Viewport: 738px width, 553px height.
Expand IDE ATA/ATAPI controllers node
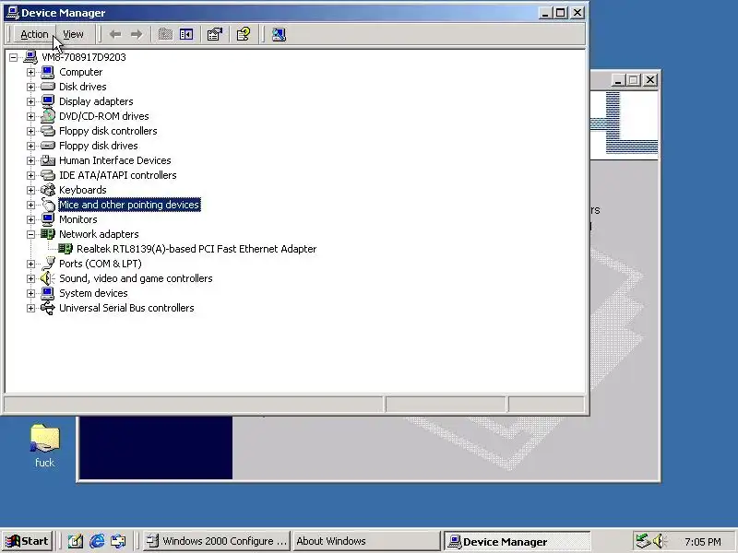click(30, 175)
